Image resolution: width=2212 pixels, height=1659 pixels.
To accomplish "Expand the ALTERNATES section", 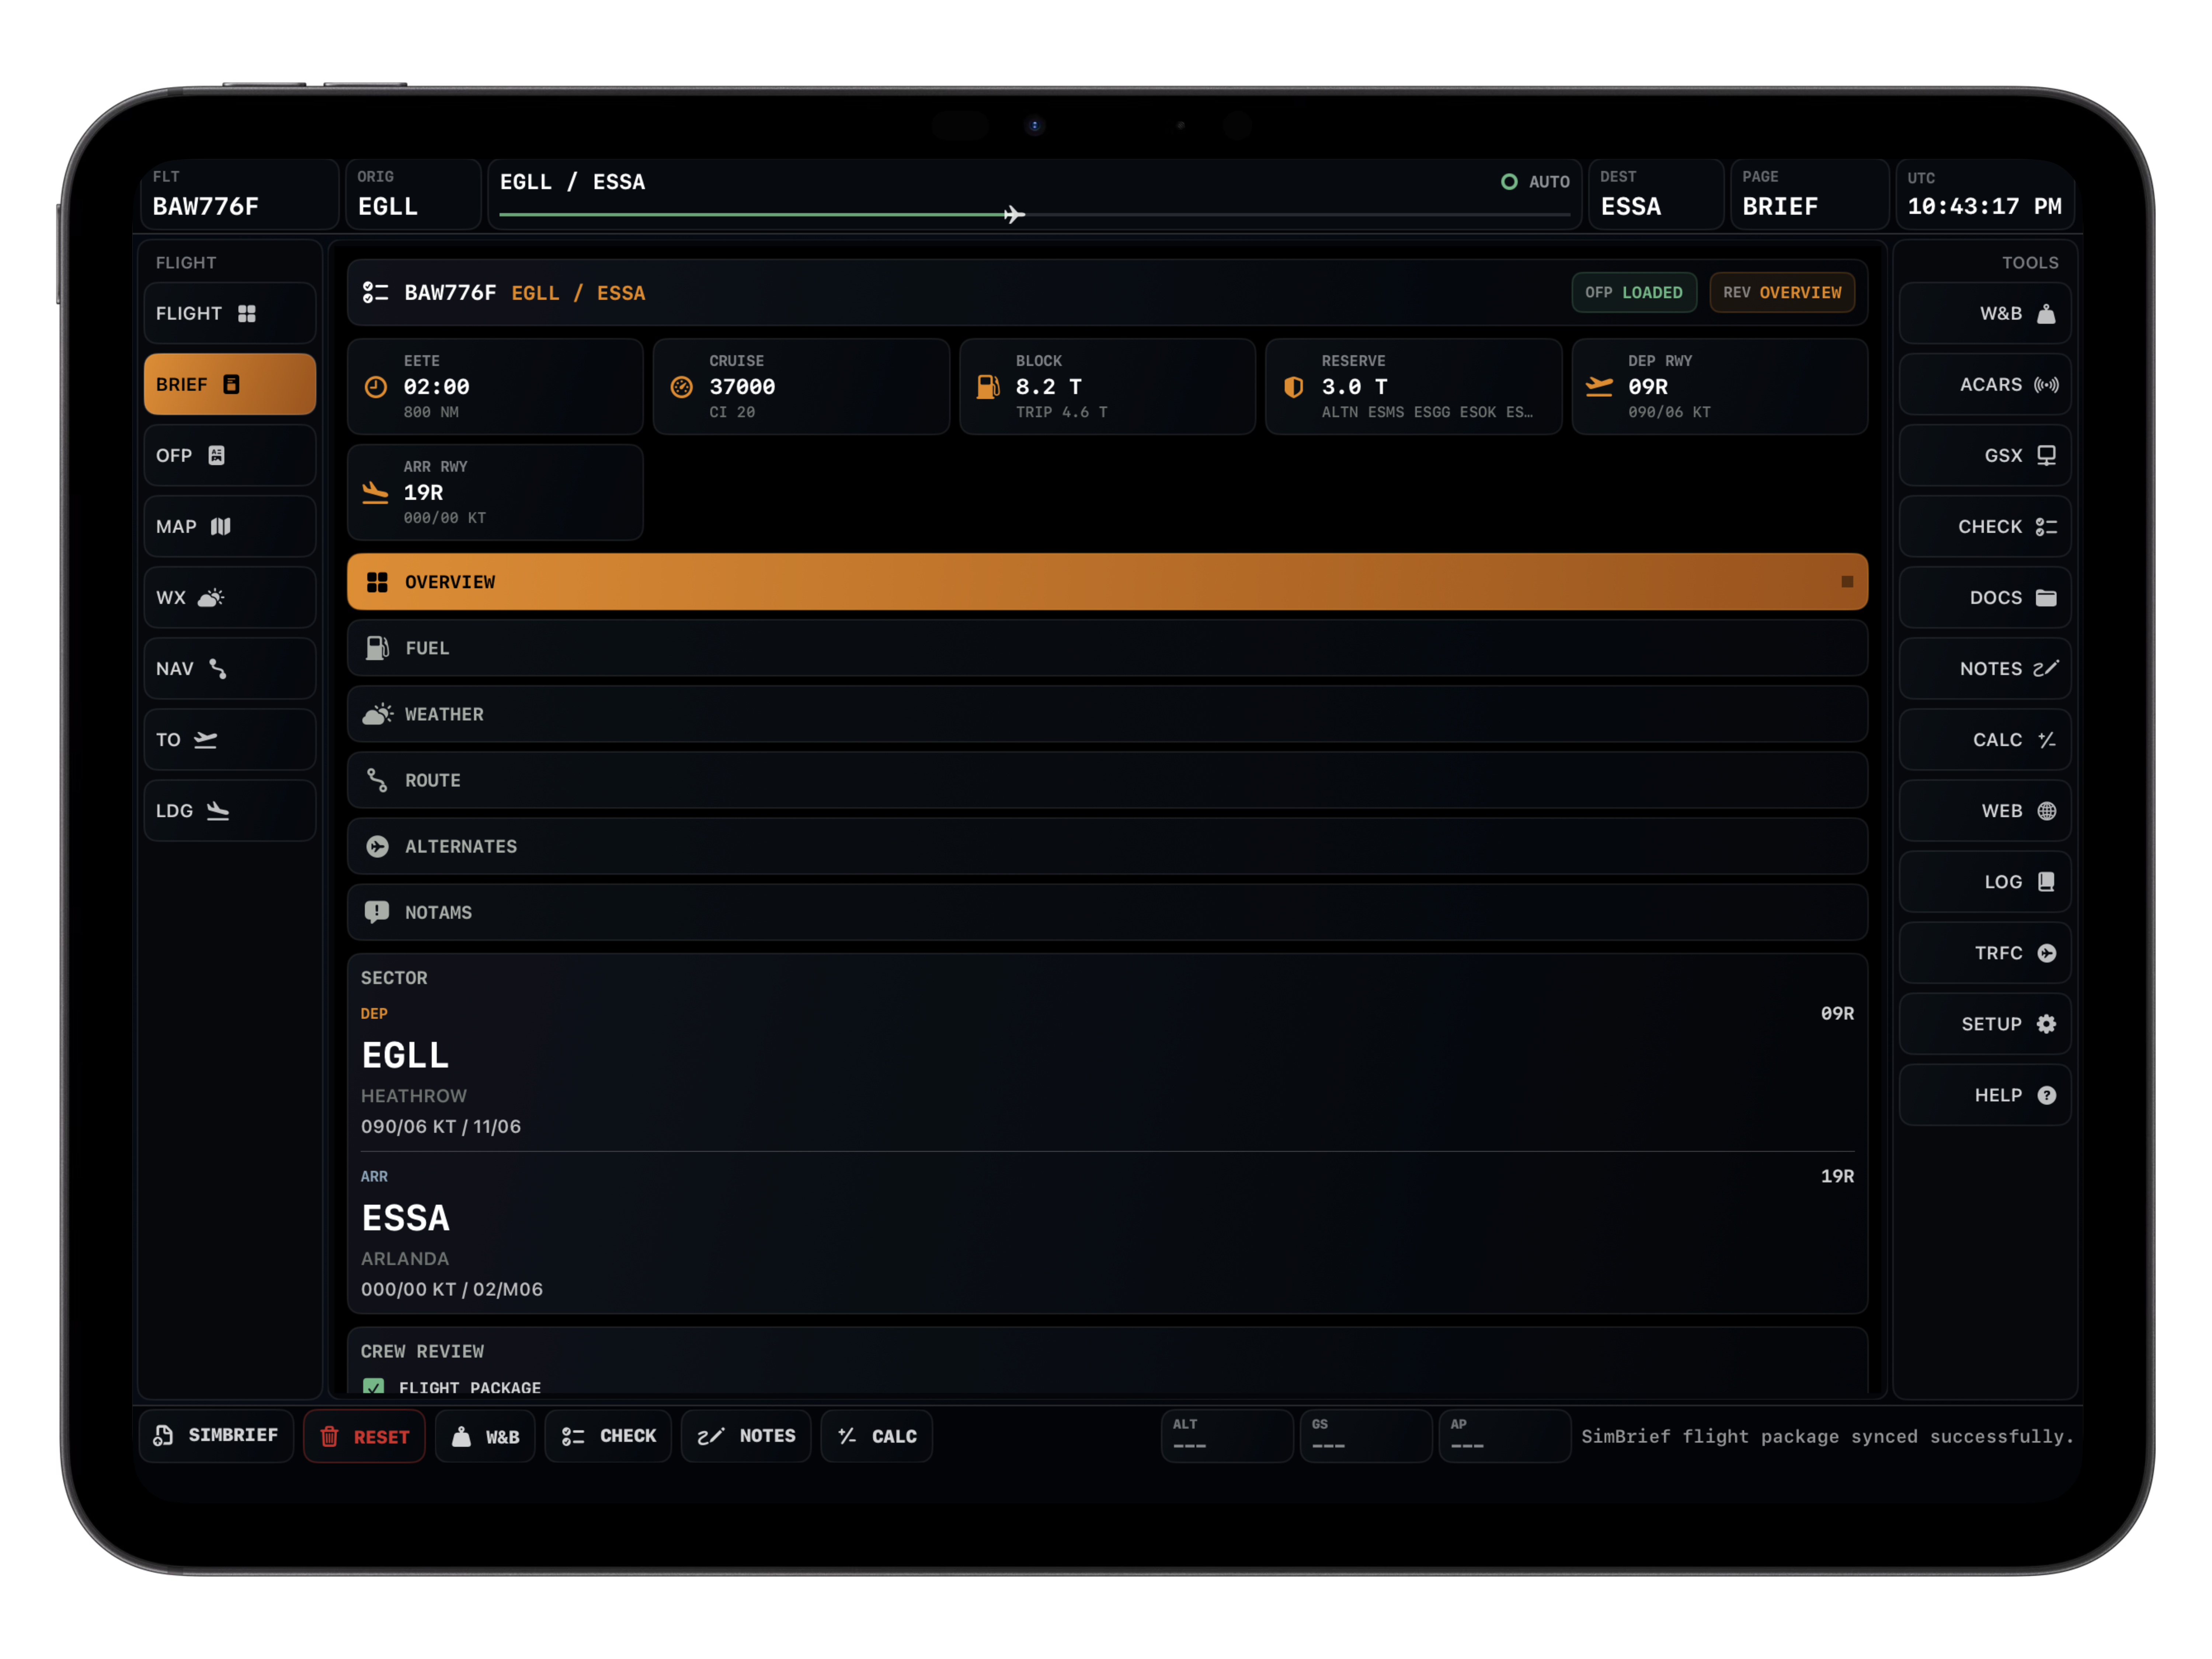I will 1107,846.
